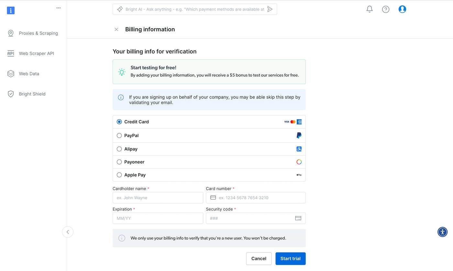The width and height of the screenshot is (453, 271).
Task: Click the card icon in Card number field
Action: tap(213, 198)
